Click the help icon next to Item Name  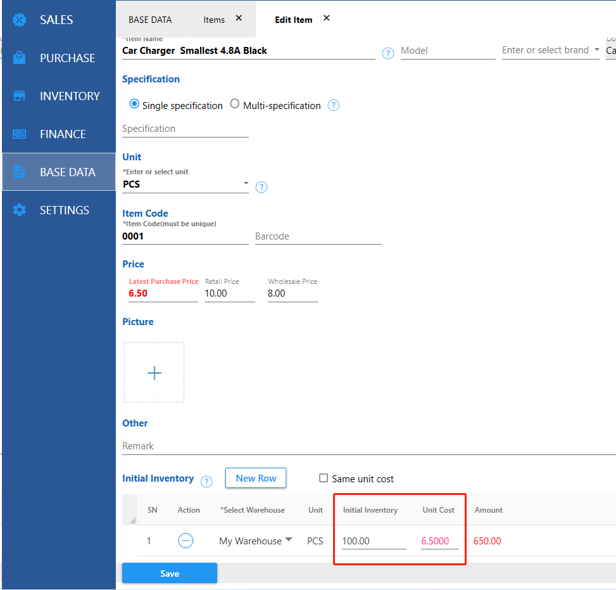[x=388, y=54]
